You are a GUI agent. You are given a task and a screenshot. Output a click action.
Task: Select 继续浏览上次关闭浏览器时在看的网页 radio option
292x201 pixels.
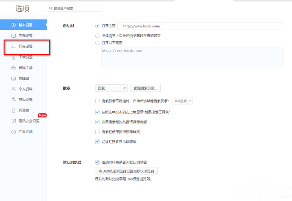click(97, 35)
